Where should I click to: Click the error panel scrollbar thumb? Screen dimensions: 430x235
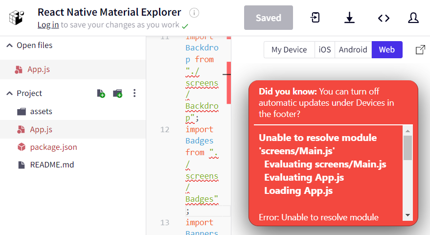point(407,148)
